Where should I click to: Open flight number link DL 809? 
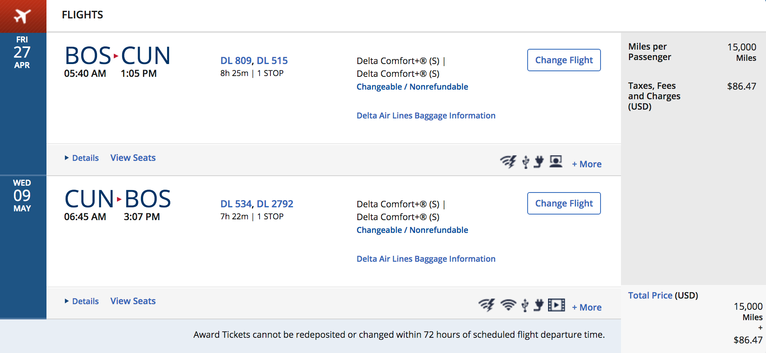236,61
